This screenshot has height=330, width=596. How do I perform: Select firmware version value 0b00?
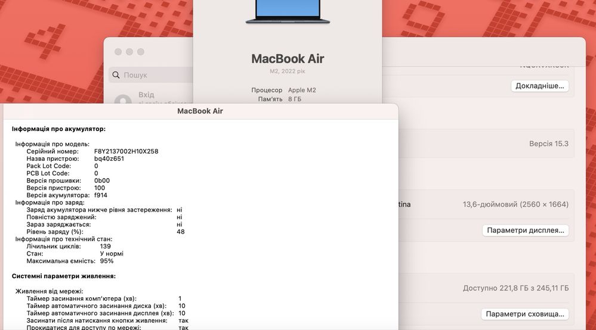[x=102, y=180]
